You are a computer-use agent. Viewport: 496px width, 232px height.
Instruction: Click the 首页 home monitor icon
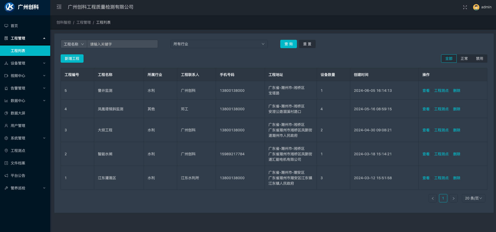tap(6, 26)
